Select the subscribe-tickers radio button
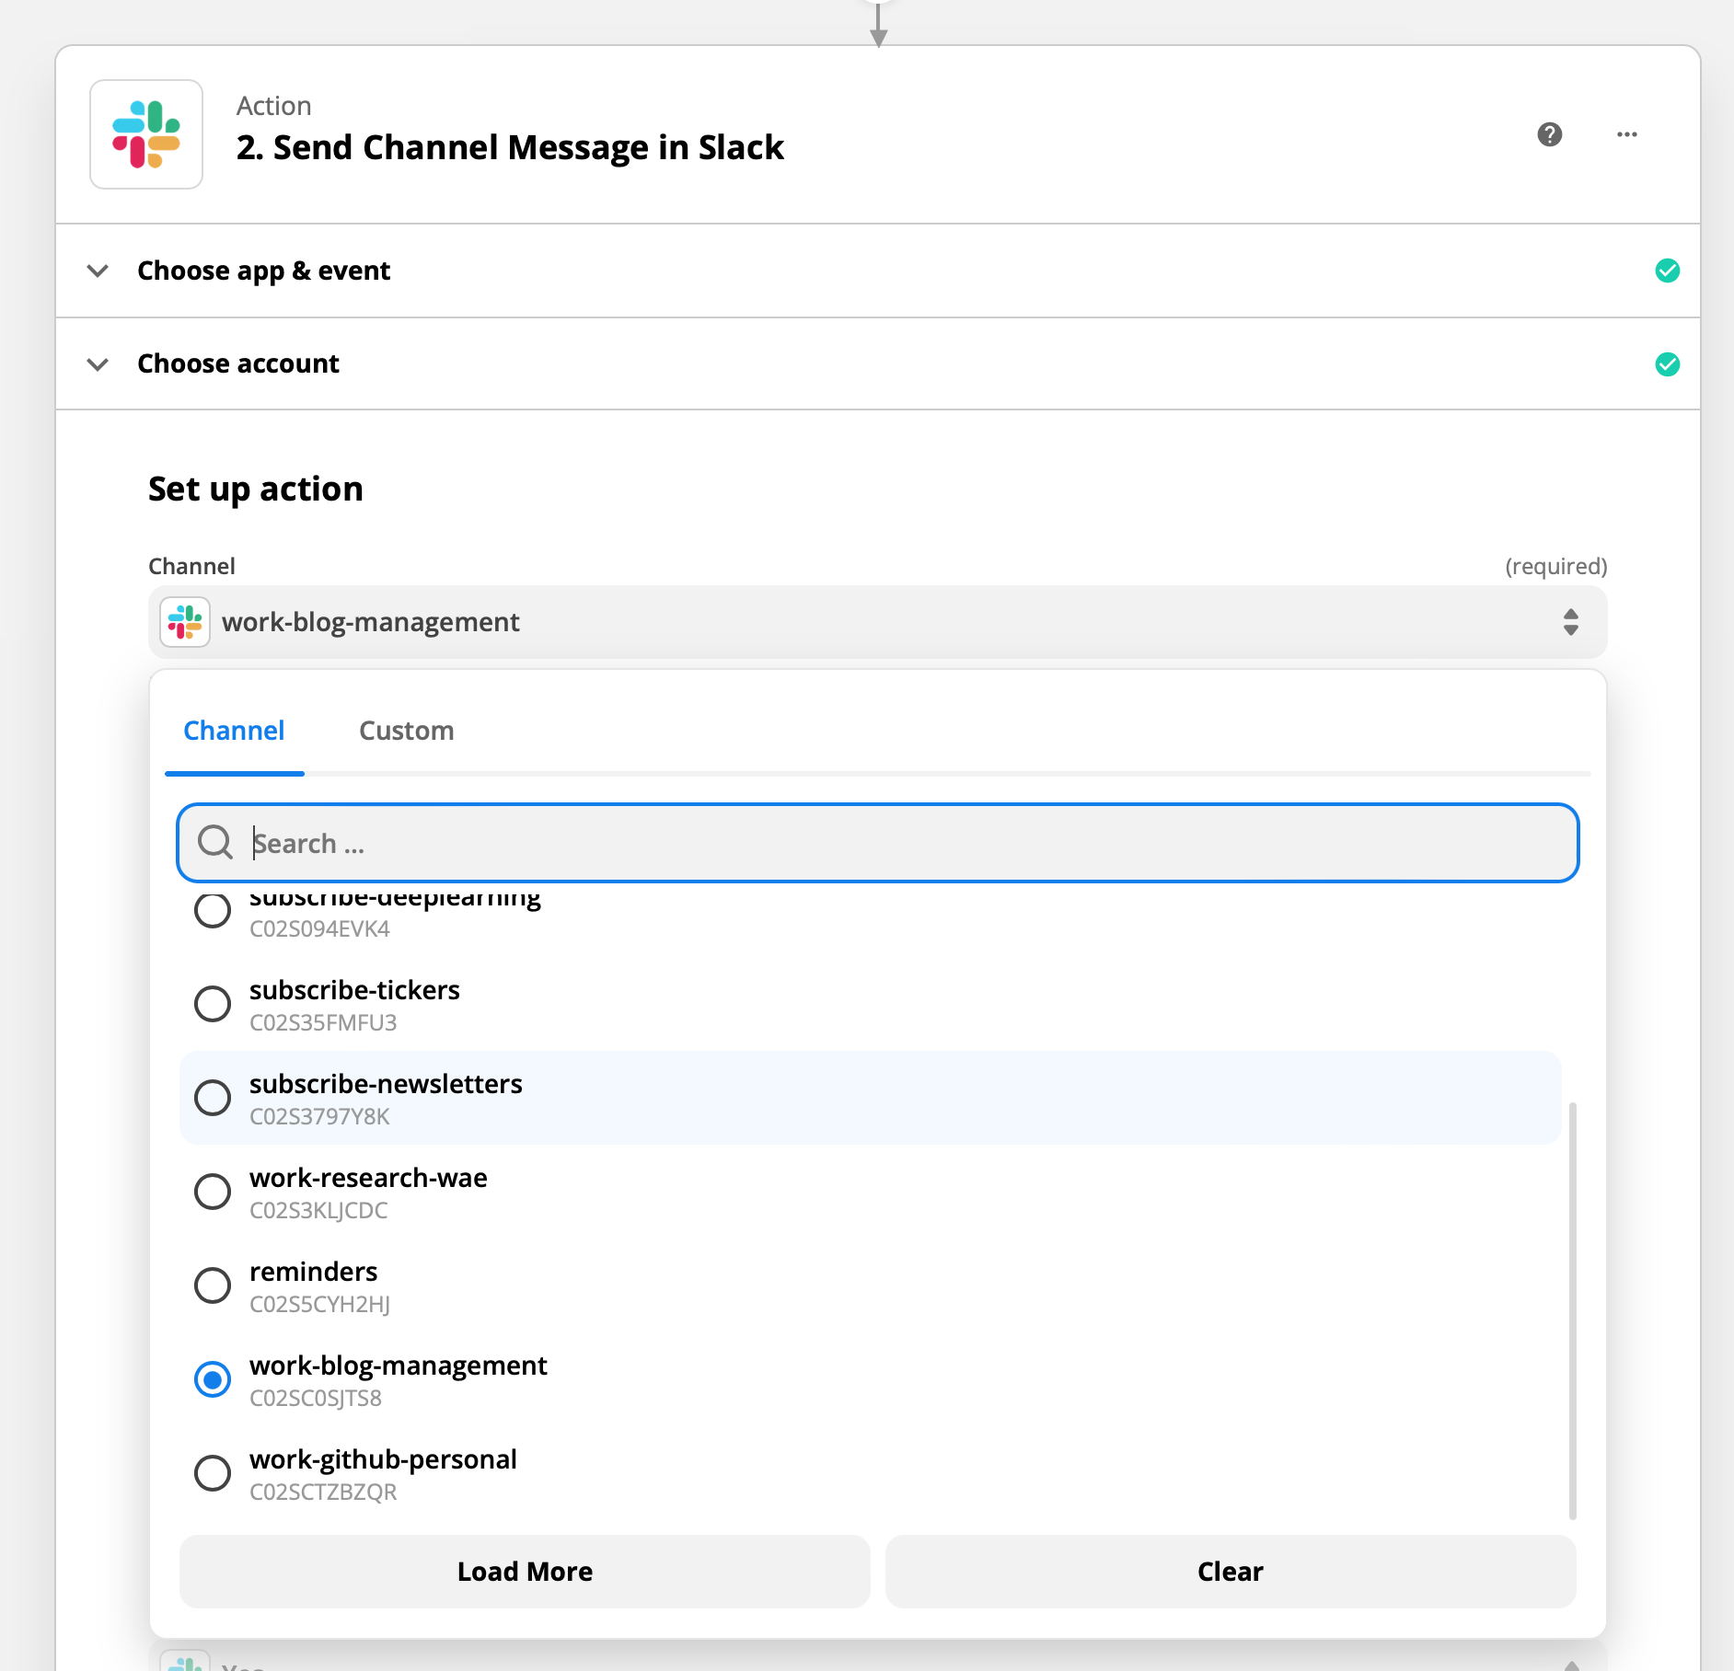Viewport: 1734px width, 1671px height. (x=213, y=1004)
